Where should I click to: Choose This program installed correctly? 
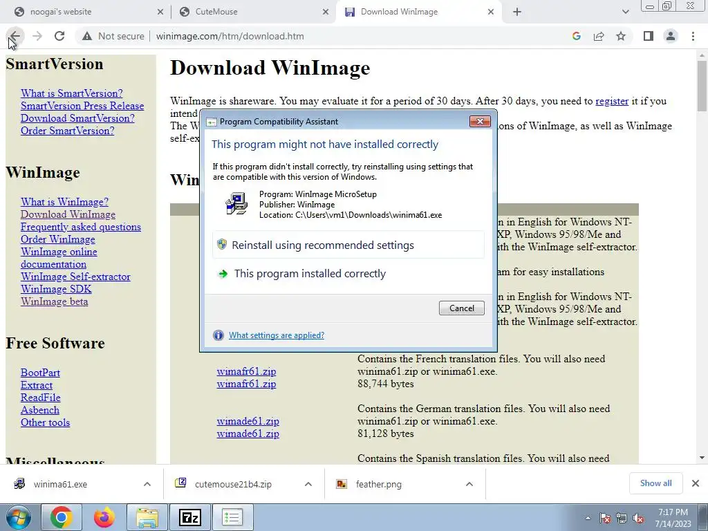click(x=348, y=274)
